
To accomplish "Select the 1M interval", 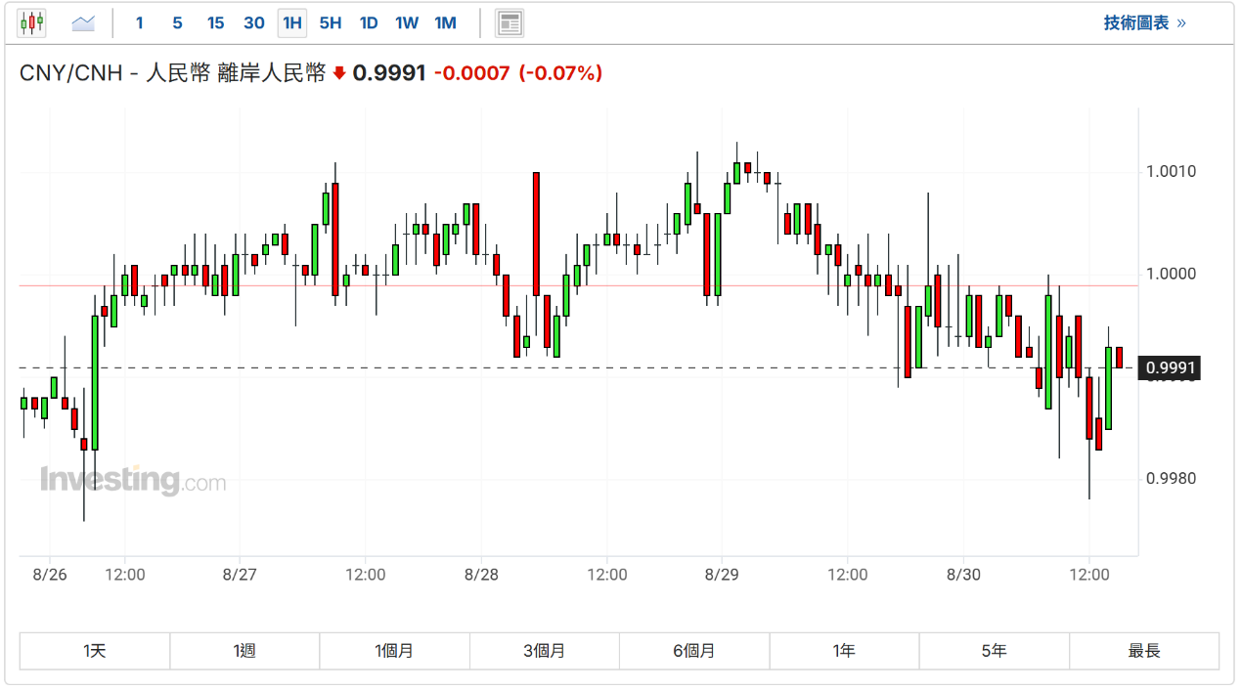I will click(445, 22).
